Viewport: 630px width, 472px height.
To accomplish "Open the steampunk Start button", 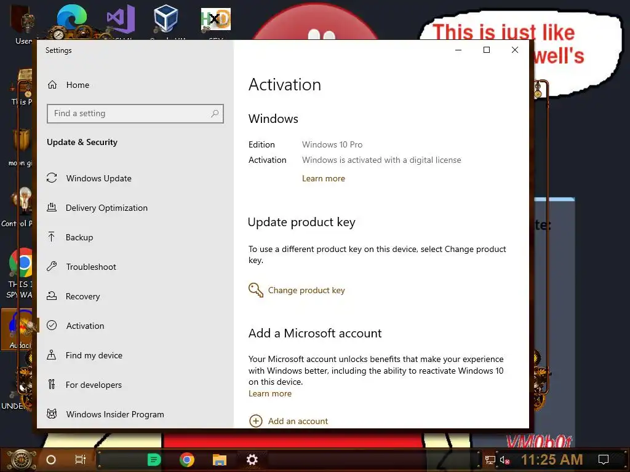I will coord(22,460).
